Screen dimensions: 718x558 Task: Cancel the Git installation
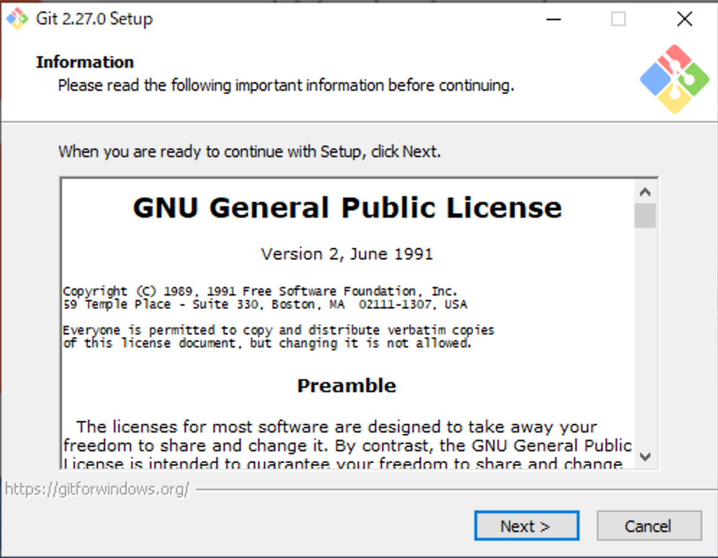coord(649,526)
